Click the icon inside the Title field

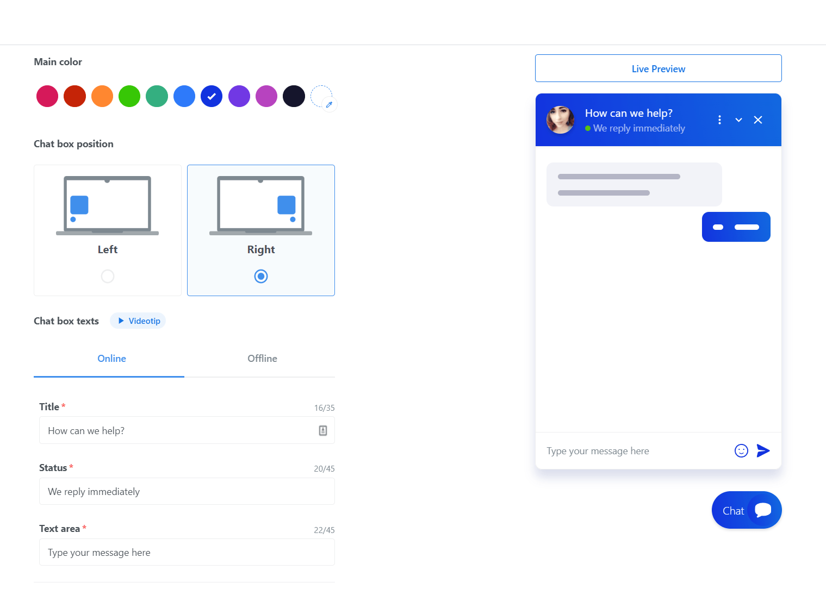tap(322, 430)
